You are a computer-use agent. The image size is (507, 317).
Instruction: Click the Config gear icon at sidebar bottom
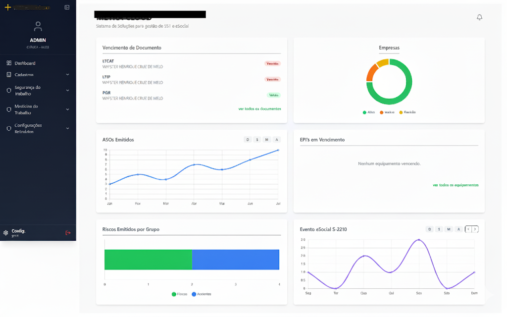point(6,233)
